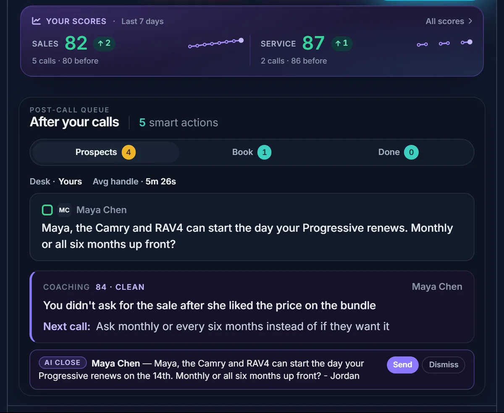Click the Desk 'Yours' value

click(70, 182)
